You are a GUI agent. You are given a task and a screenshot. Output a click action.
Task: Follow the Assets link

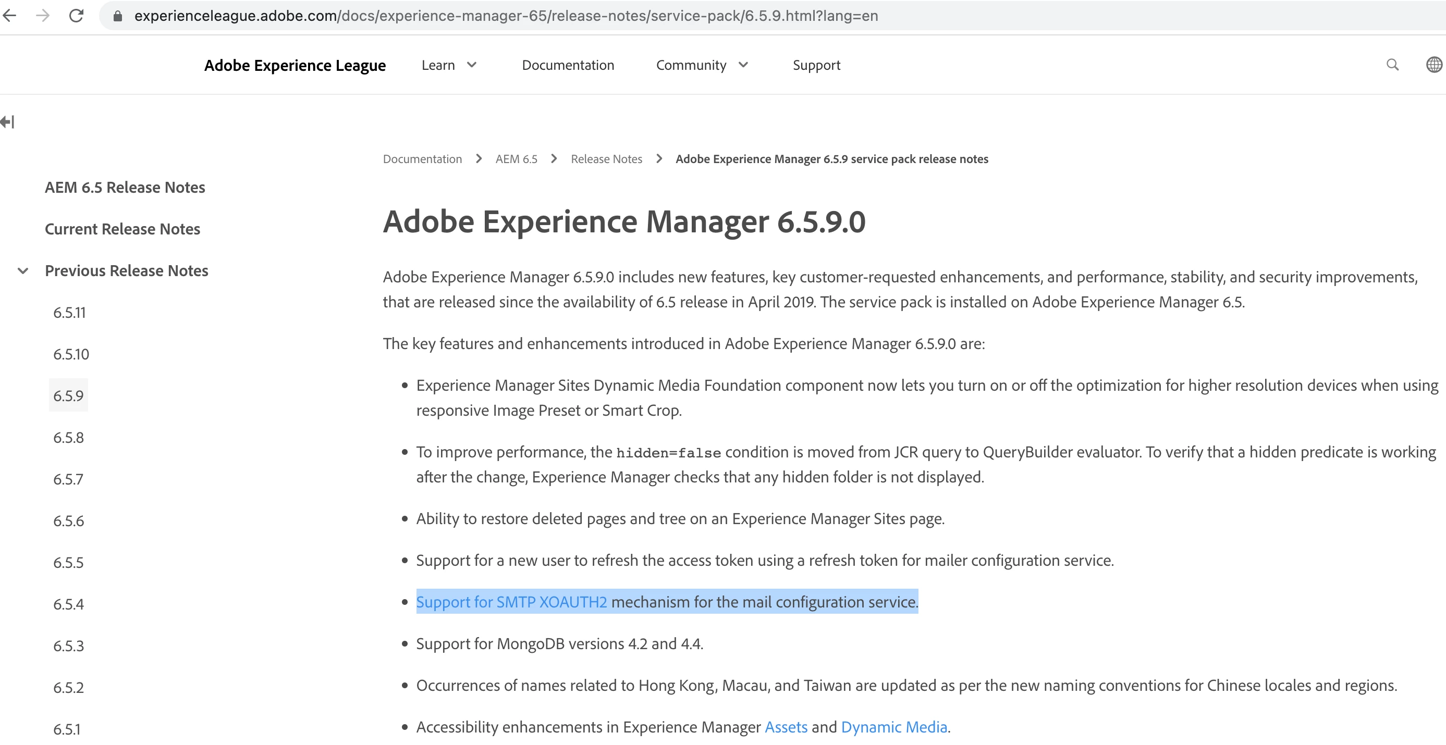coord(786,727)
